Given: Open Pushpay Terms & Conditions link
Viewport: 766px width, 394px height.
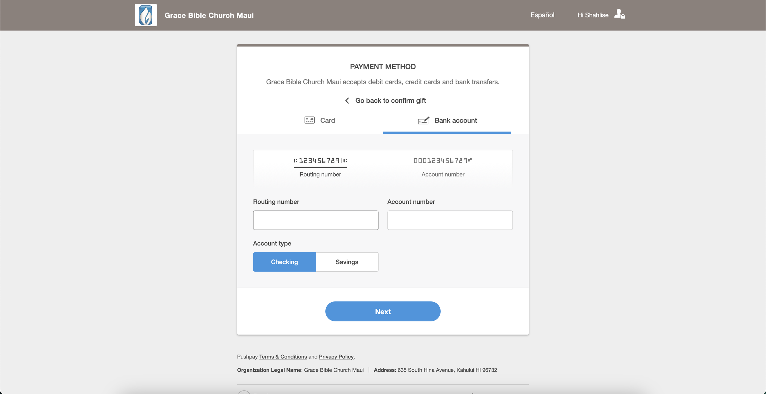Looking at the screenshot, I should click(x=283, y=357).
